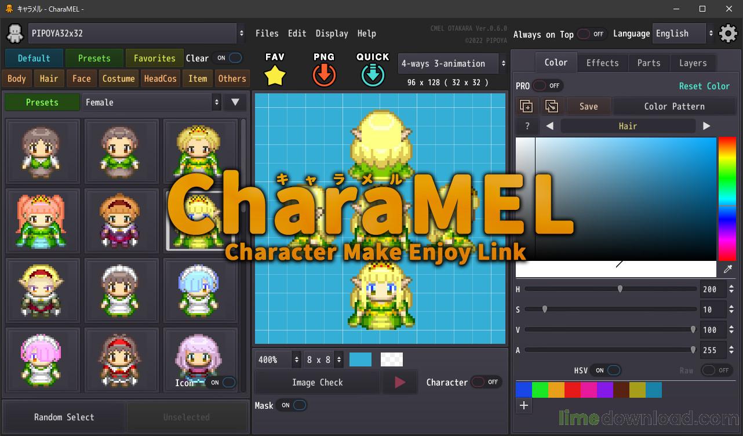The image size is (743, 436).
Task: Save the current color
Action: coord(588,106)
